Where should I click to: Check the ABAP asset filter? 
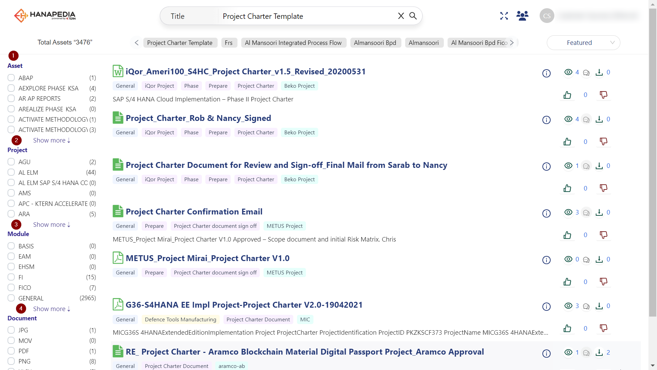click(11, 78)
